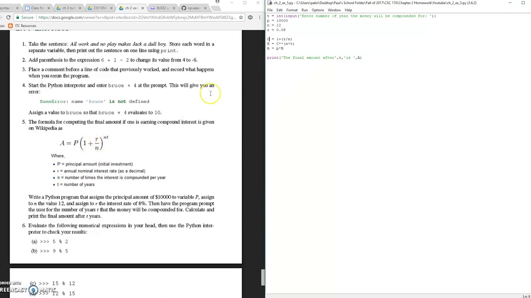Image resolution: width=531 pixels, height=298 pixels.
Task: Open the Run menu in IDLE
Action: (x=304, y=10)
